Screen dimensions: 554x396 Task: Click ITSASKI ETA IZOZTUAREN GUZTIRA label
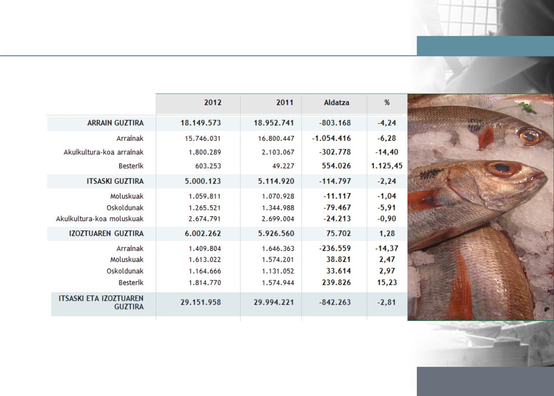101,302
